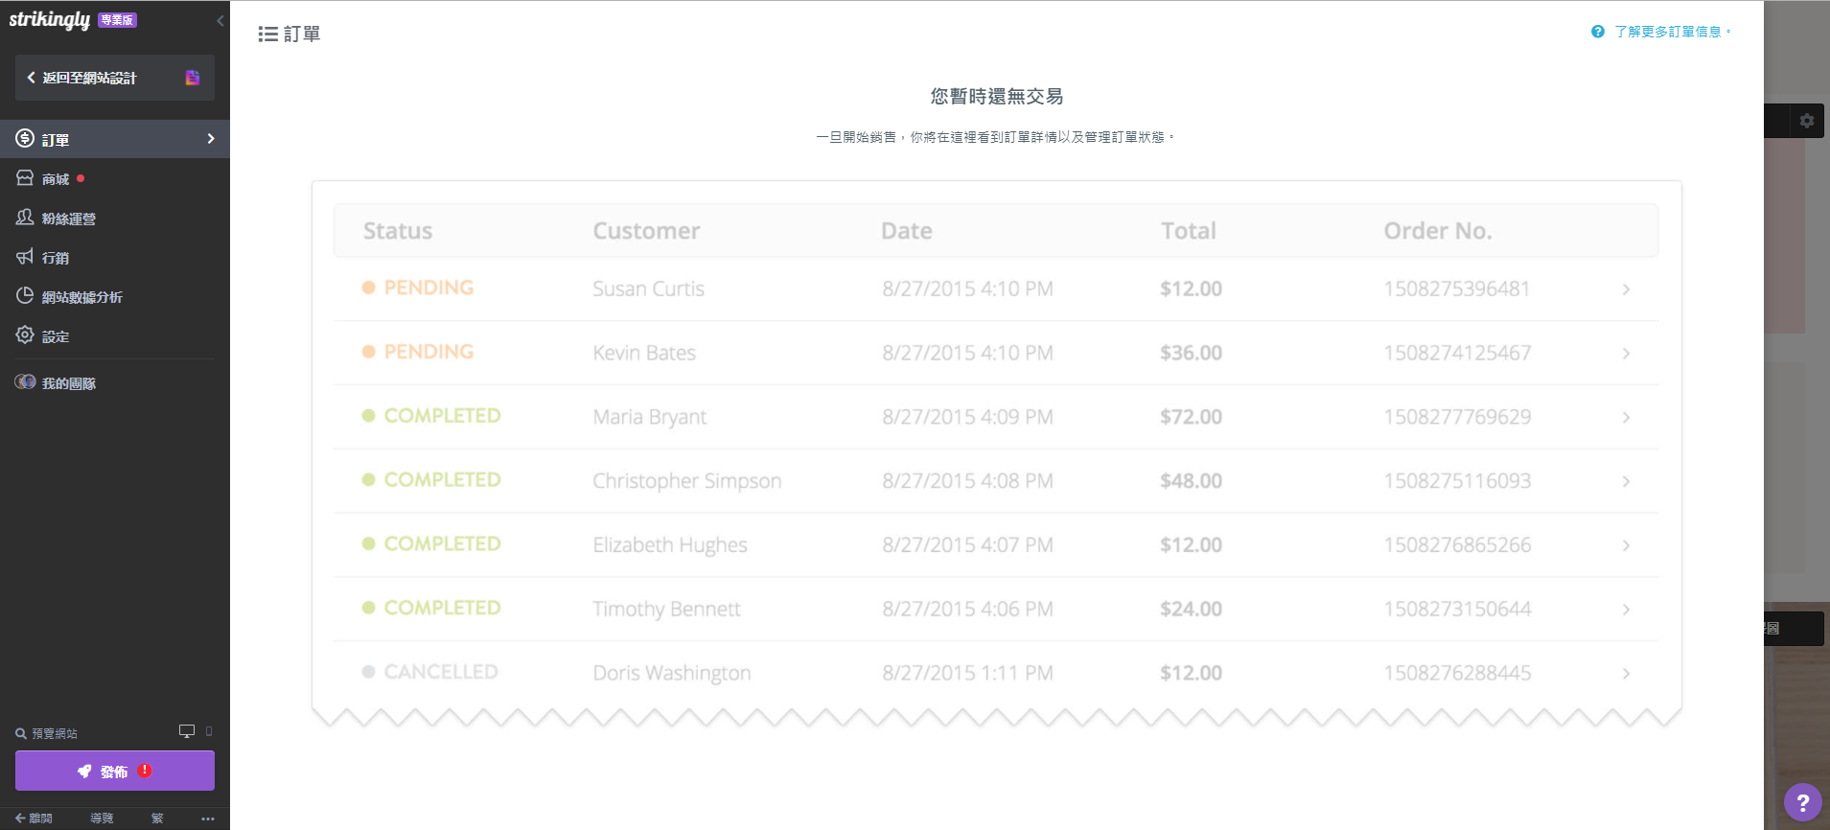Image resolution: width=1830 pixels, height=830 pixels.
Task: Open the 行銷 marketing megaphone section
Action: click(x=55, y=258)
